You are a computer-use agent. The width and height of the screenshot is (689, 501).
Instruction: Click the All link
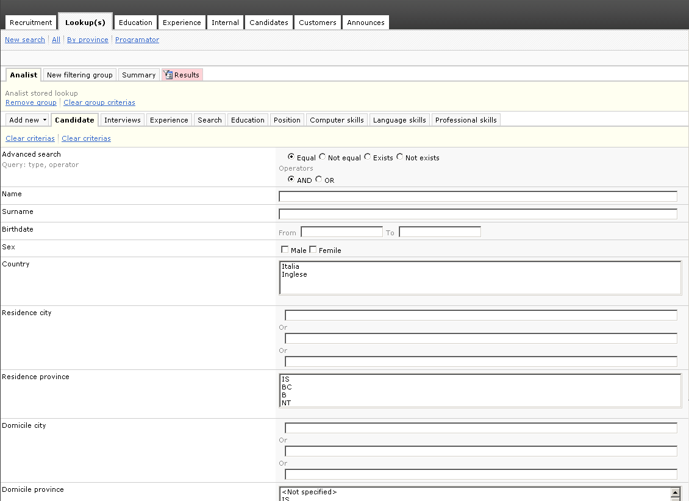[x=56, y=40]
